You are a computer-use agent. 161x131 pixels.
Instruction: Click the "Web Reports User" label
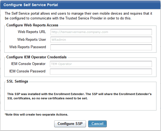32,39
